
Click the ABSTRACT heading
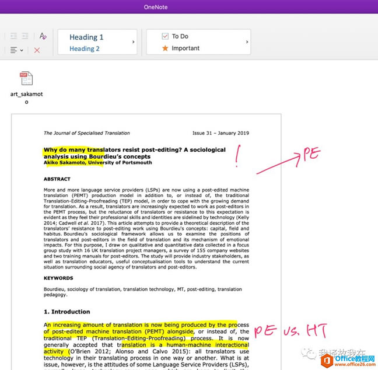point(57,179)
